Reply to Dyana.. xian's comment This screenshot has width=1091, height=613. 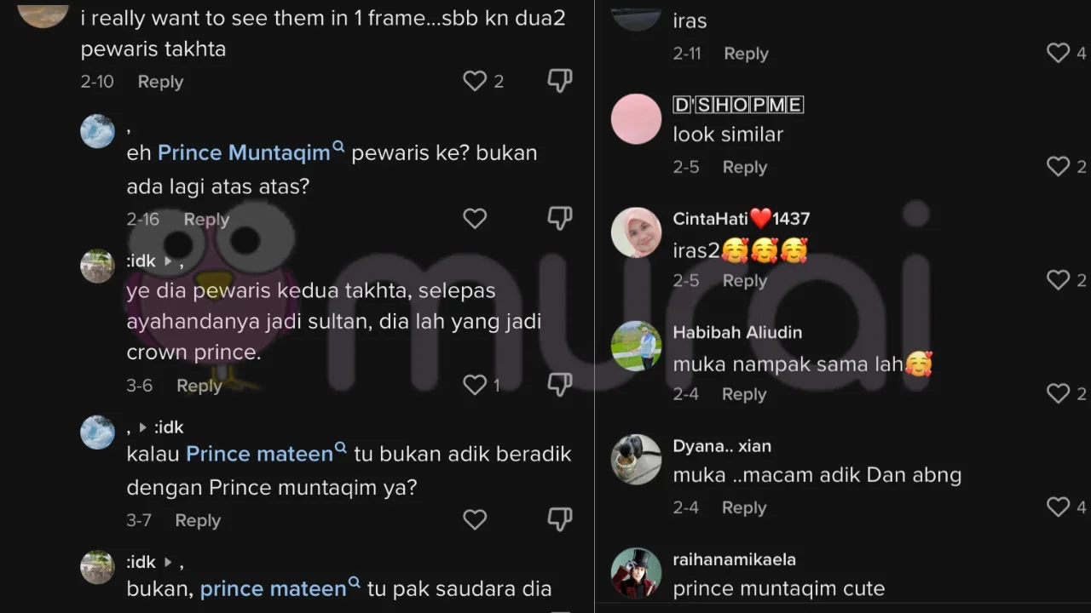click(744, 507)
